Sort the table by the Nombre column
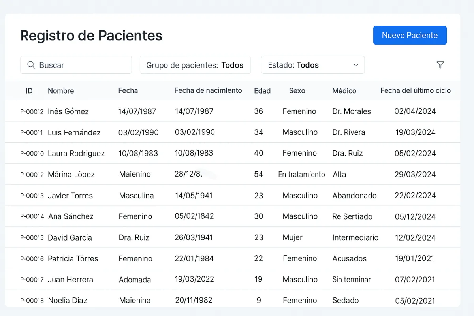Screen dimensions: 474x316 click(x=61, y=90)
